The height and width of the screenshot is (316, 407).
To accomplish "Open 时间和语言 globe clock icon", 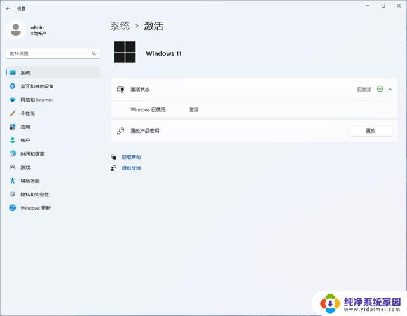I will (x=13, y=154).
